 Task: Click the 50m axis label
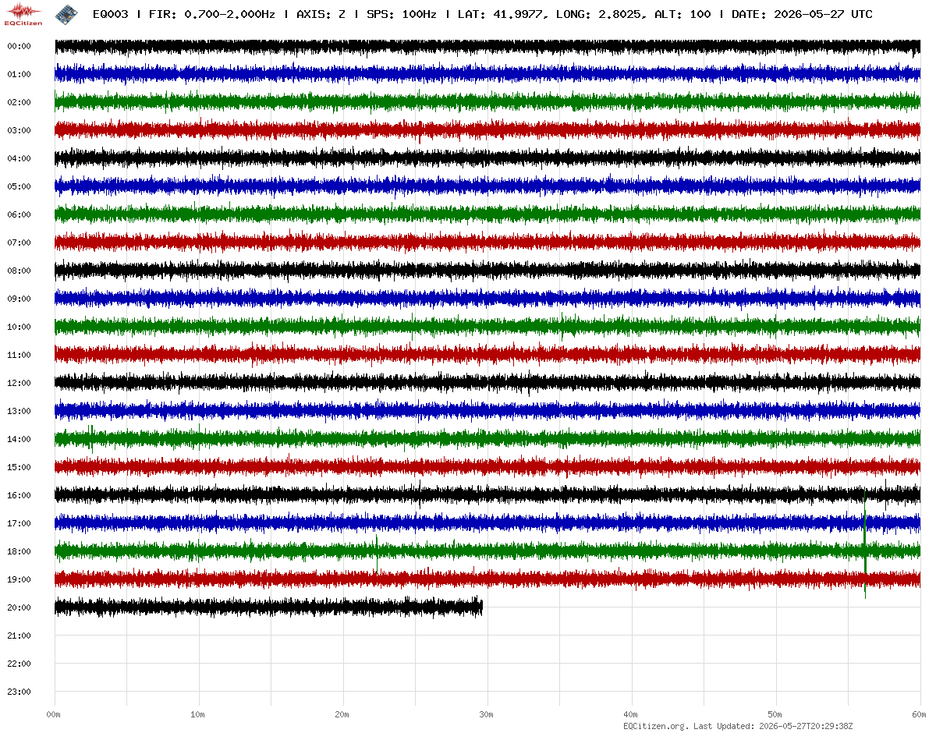click(x=775, y=714)
